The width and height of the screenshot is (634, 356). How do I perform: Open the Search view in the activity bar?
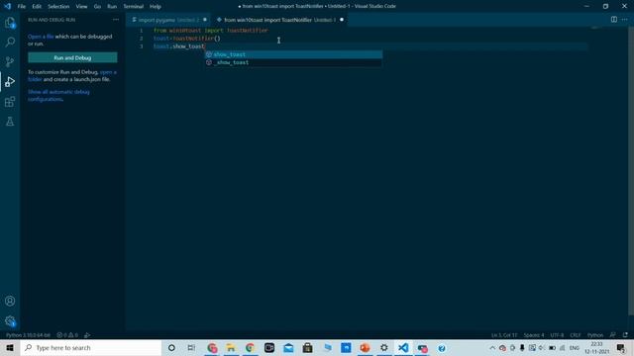pyautogui.click(x=10, y=42)
